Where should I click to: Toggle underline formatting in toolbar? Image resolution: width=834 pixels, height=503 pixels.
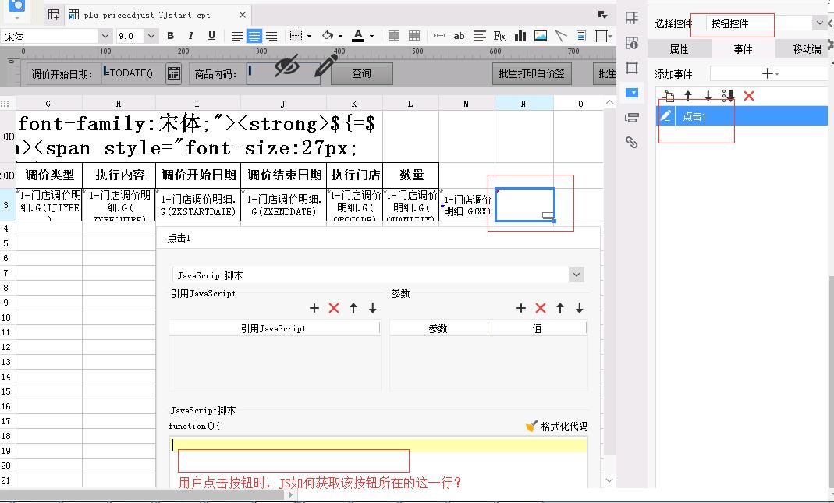click(x=211, y=36)
